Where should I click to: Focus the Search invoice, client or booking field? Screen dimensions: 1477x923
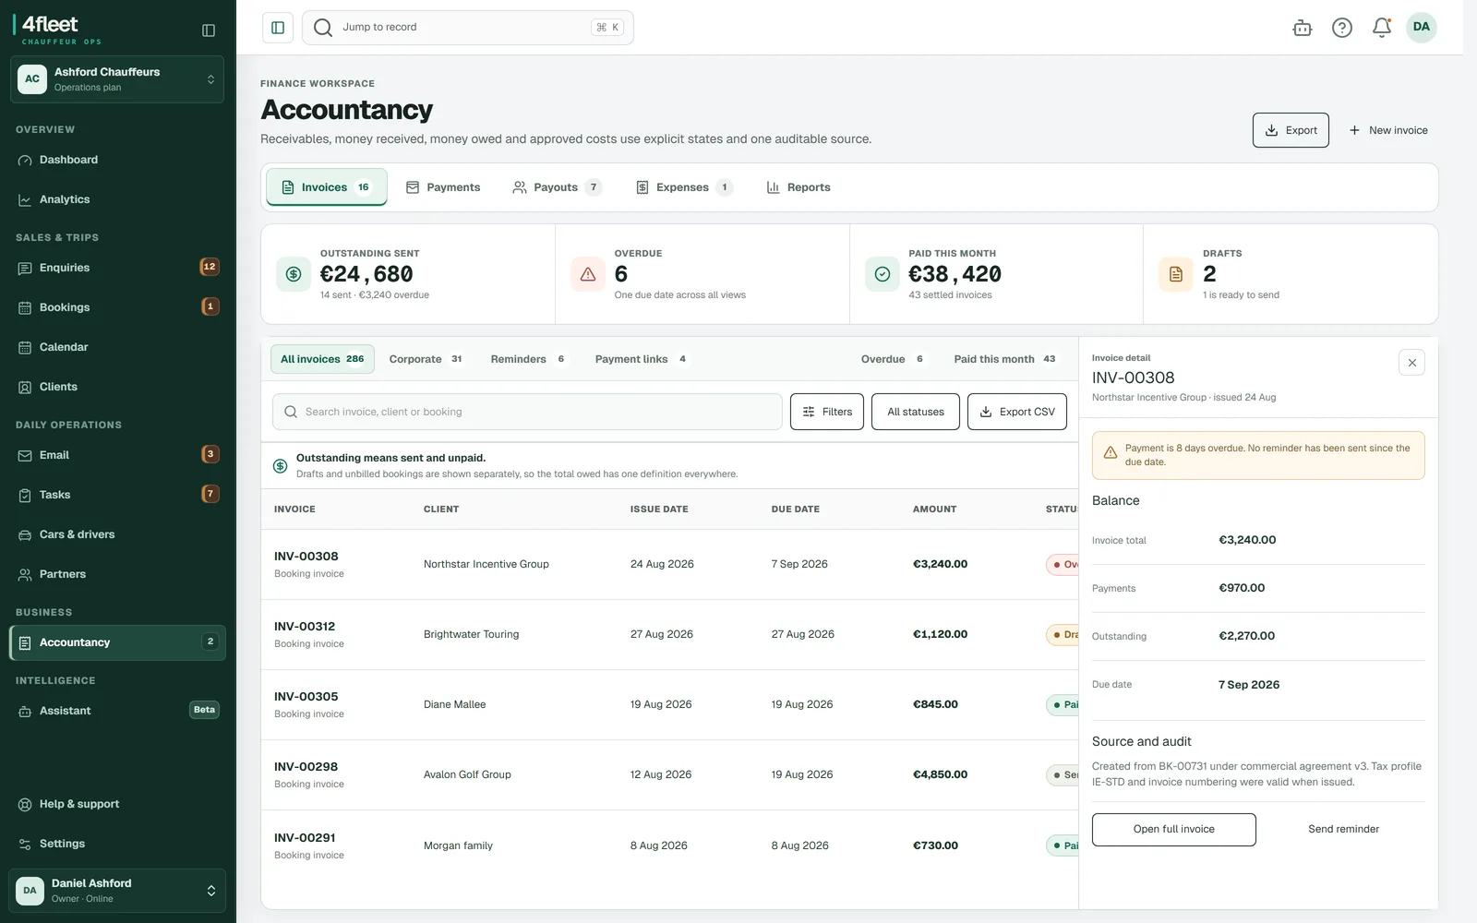[x=527, y=412]
